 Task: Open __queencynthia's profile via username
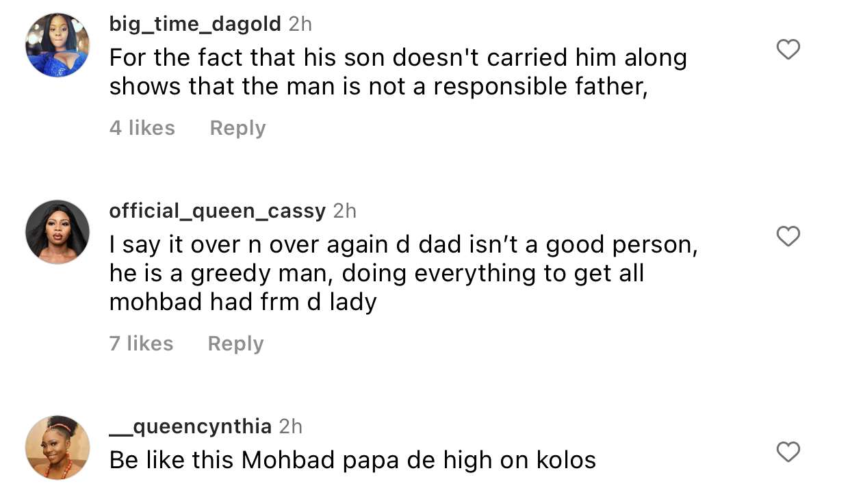click(189, 426)
